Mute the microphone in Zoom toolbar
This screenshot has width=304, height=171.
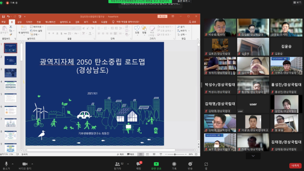coord(6,164)
